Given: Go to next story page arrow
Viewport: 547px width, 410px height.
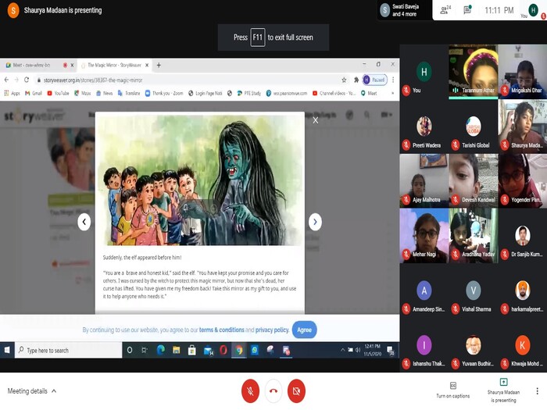Looking at the screenshot, I should 315,222.
